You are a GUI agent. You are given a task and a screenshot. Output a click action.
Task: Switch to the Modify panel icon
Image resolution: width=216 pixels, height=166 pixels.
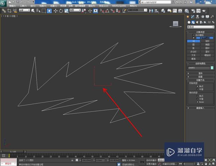192,17
